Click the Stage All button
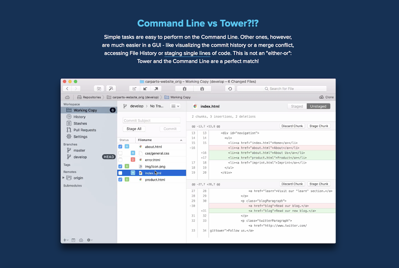The height and width of the screenshot is (268, 399). (134, 129)
